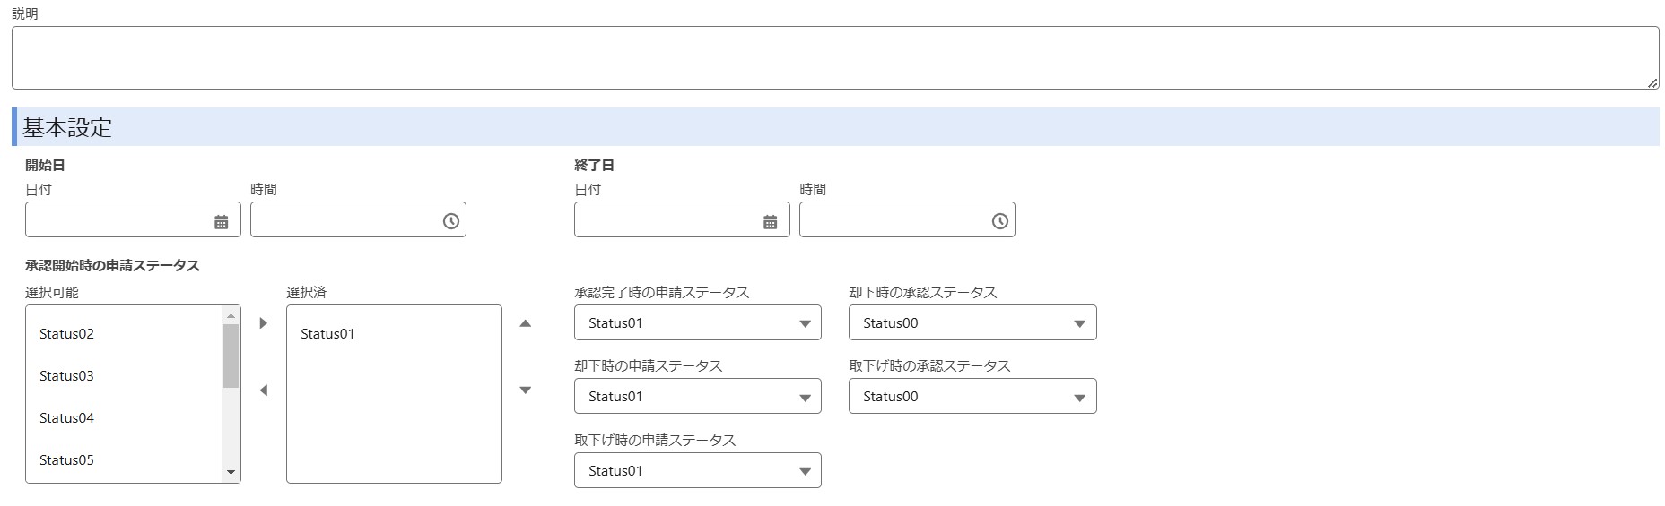Open 取下げ時の承認ステータス dropdown

(x=972, y=396)
